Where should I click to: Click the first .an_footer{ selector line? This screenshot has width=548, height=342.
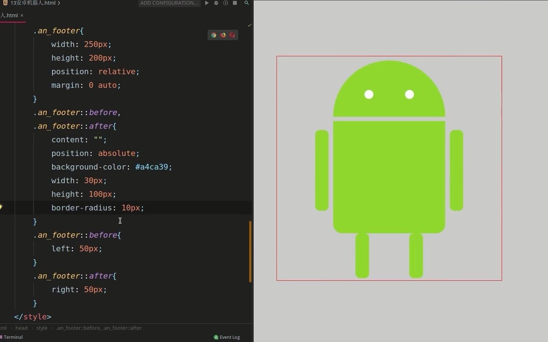point(58,31)
